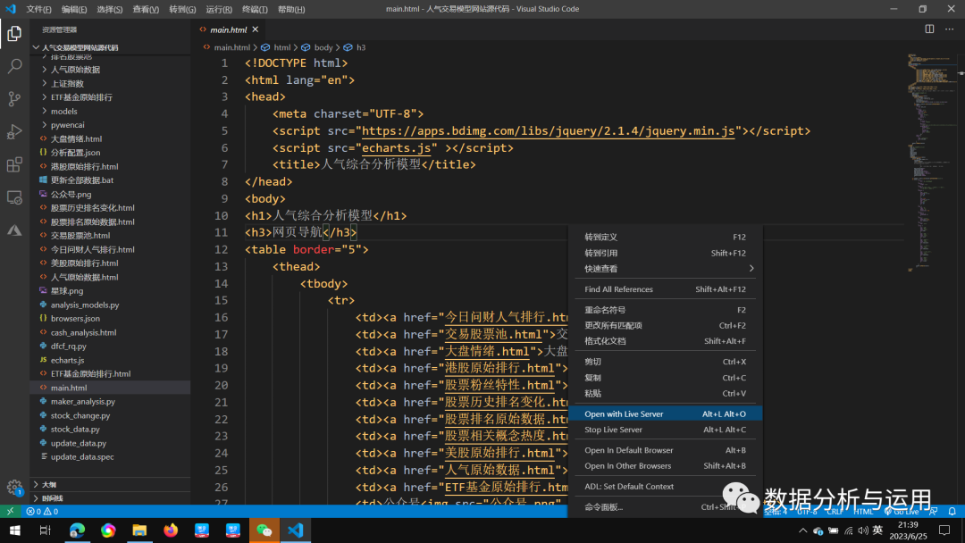The height and width of the screenshot is (543, 965).
Task: Expand the ETF基金原始排行 folder
Action: pyautogui.click(x=81, y=97)
